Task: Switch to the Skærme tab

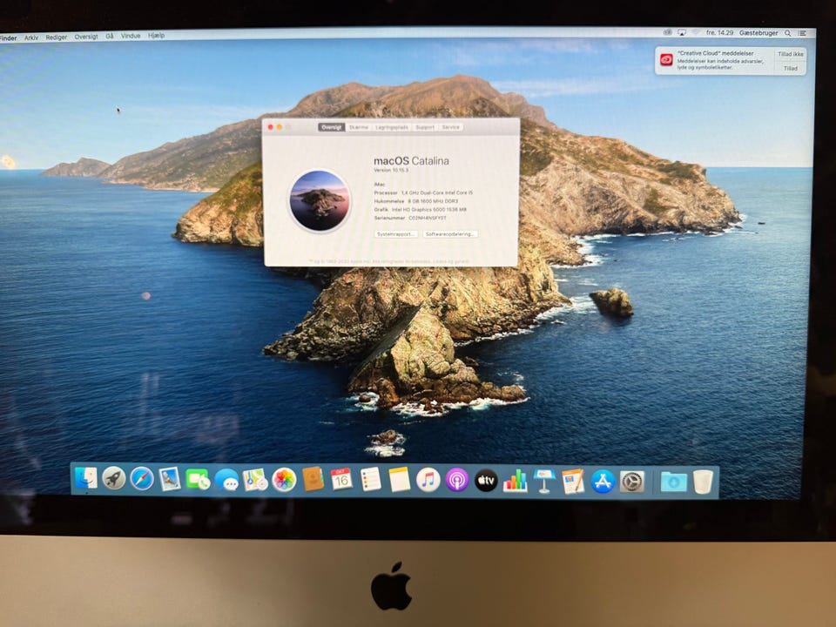Action: click(x=359, y=127)
